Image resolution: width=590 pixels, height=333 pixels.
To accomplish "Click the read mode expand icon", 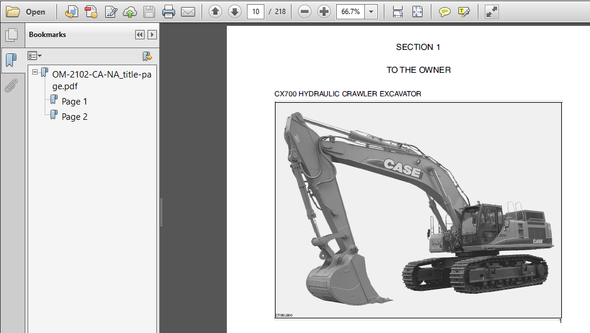I will pyautogui.click(x=491, y=12).
